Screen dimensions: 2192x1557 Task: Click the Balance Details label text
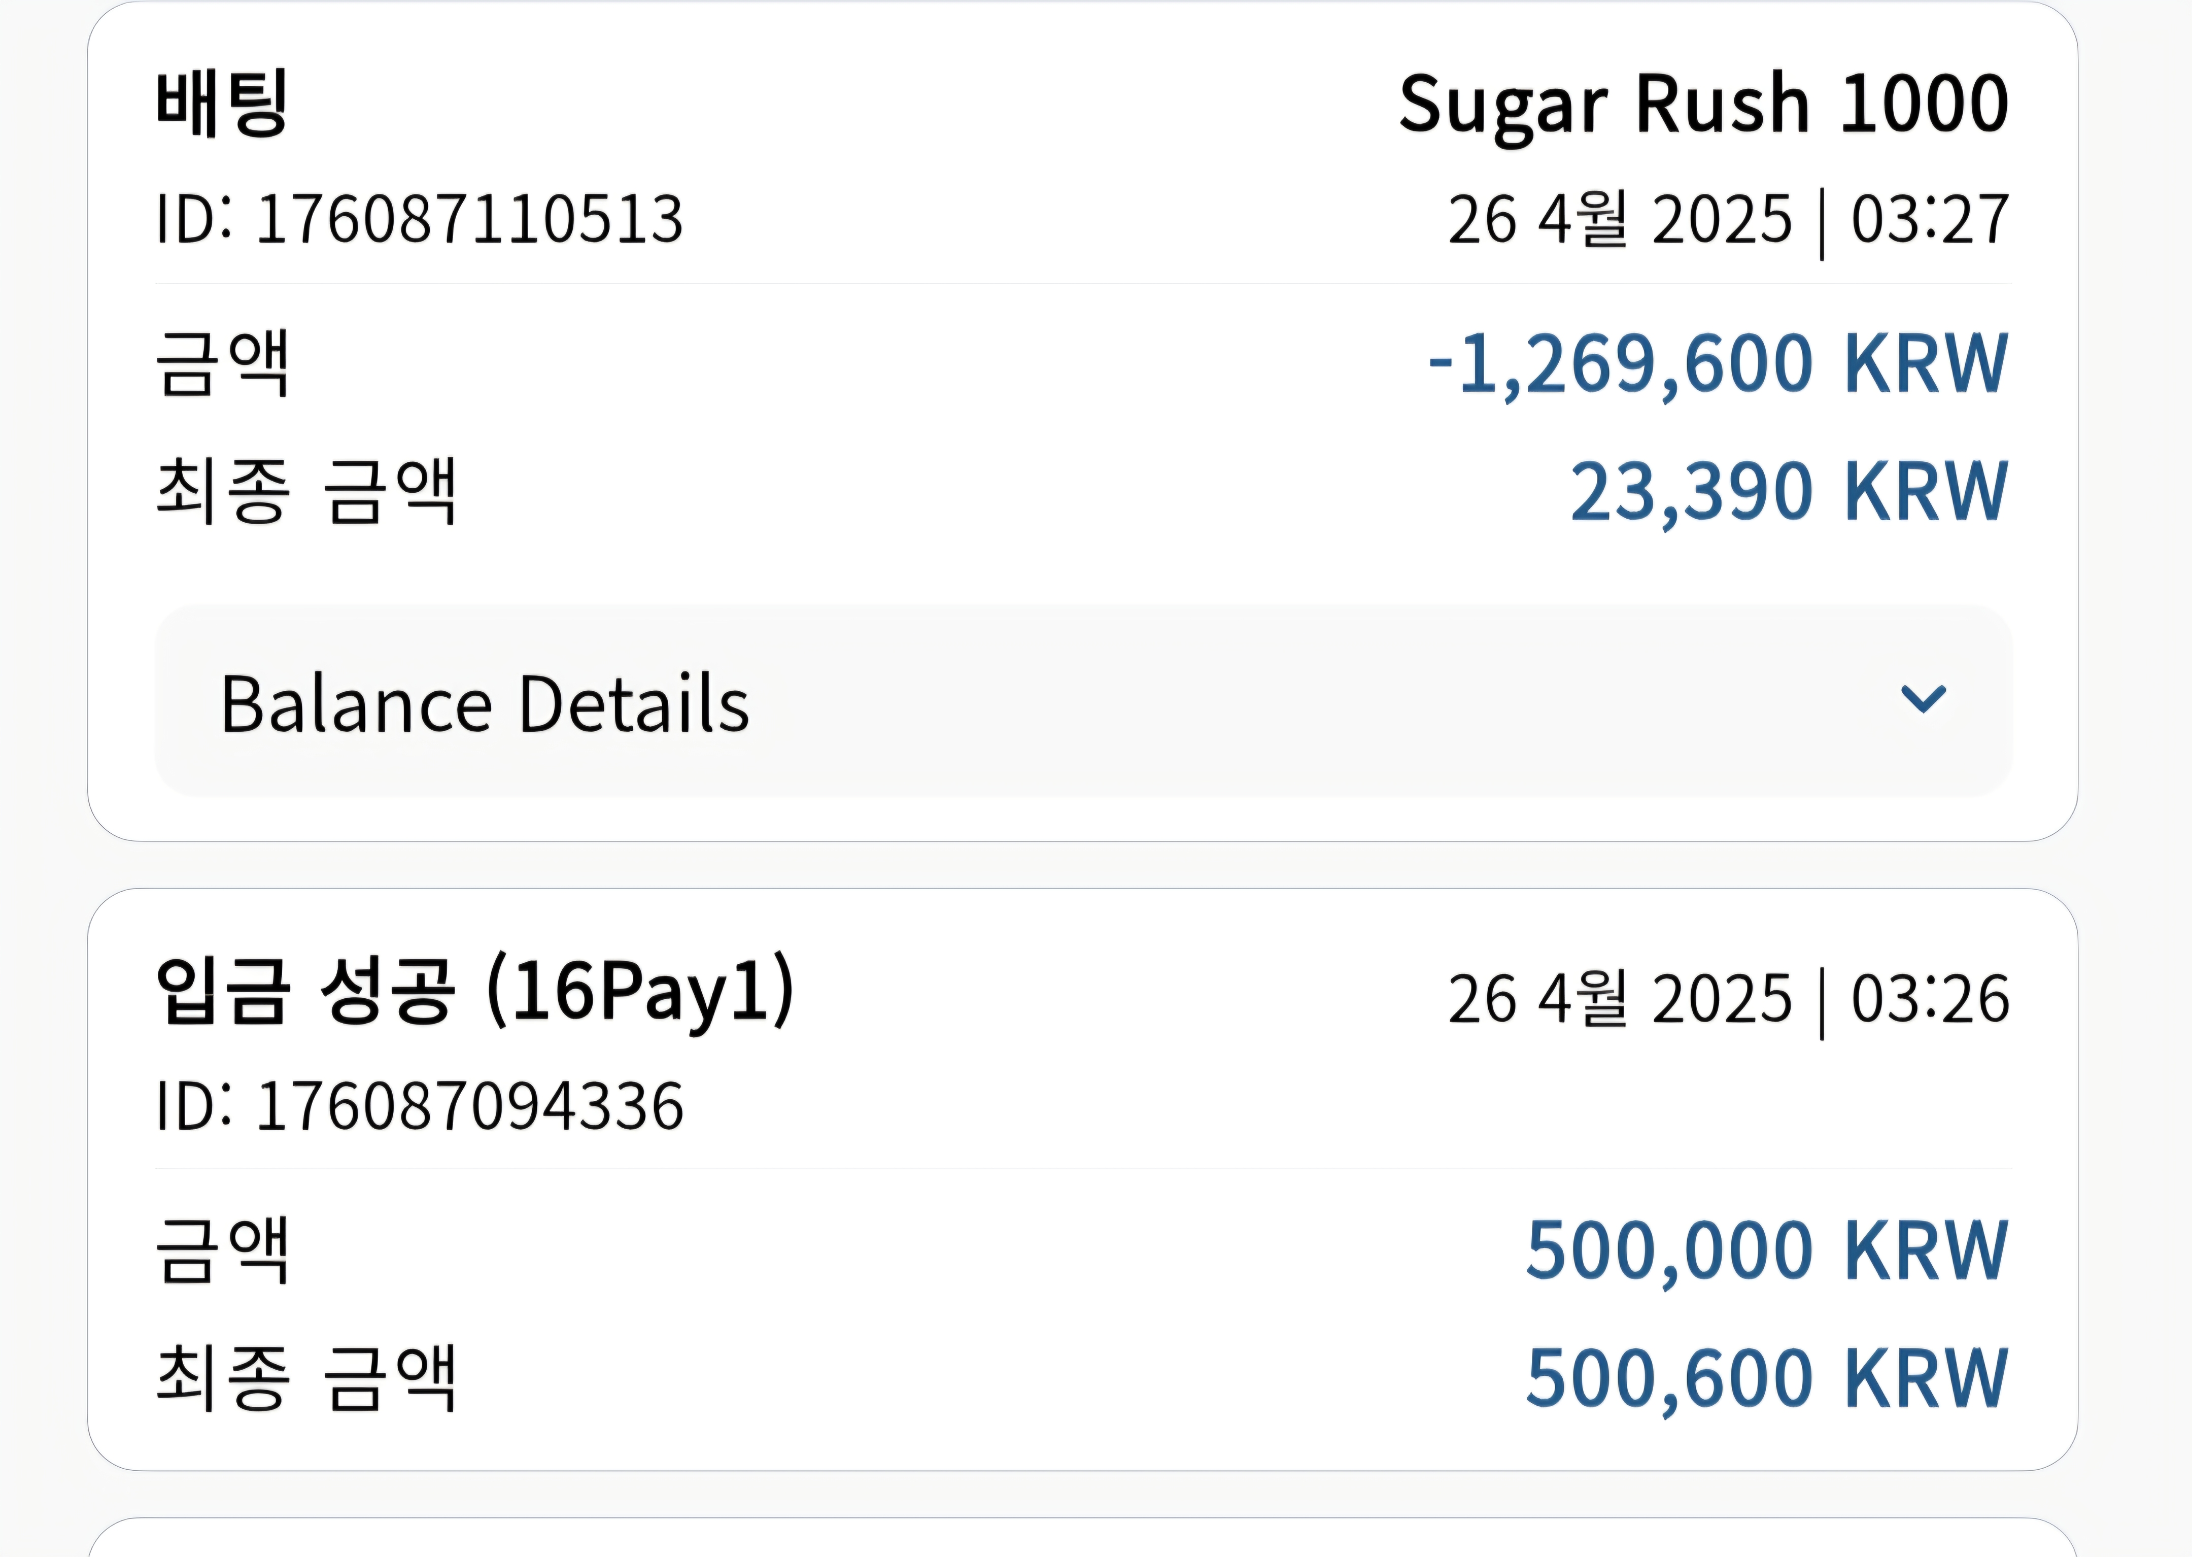click(x=485, y=704)
